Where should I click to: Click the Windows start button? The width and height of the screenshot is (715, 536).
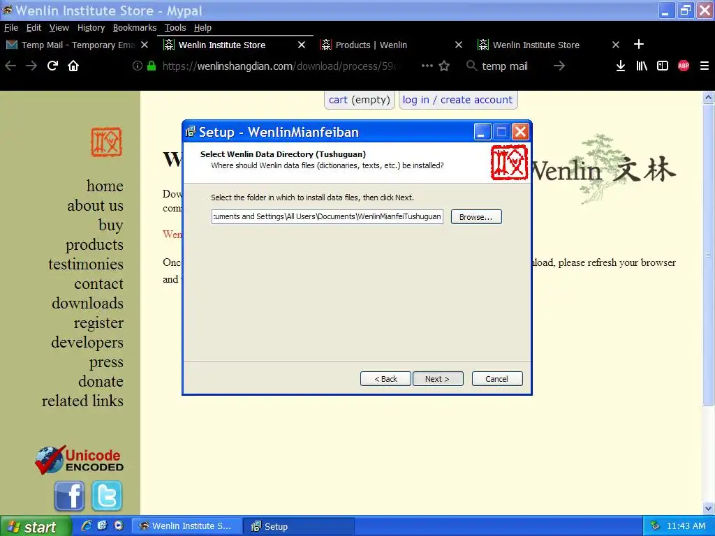tap(36, 526)
